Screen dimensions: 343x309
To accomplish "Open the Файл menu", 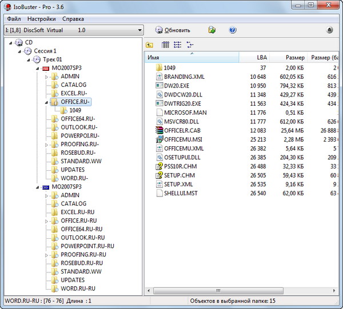I will tap(14, 19).
